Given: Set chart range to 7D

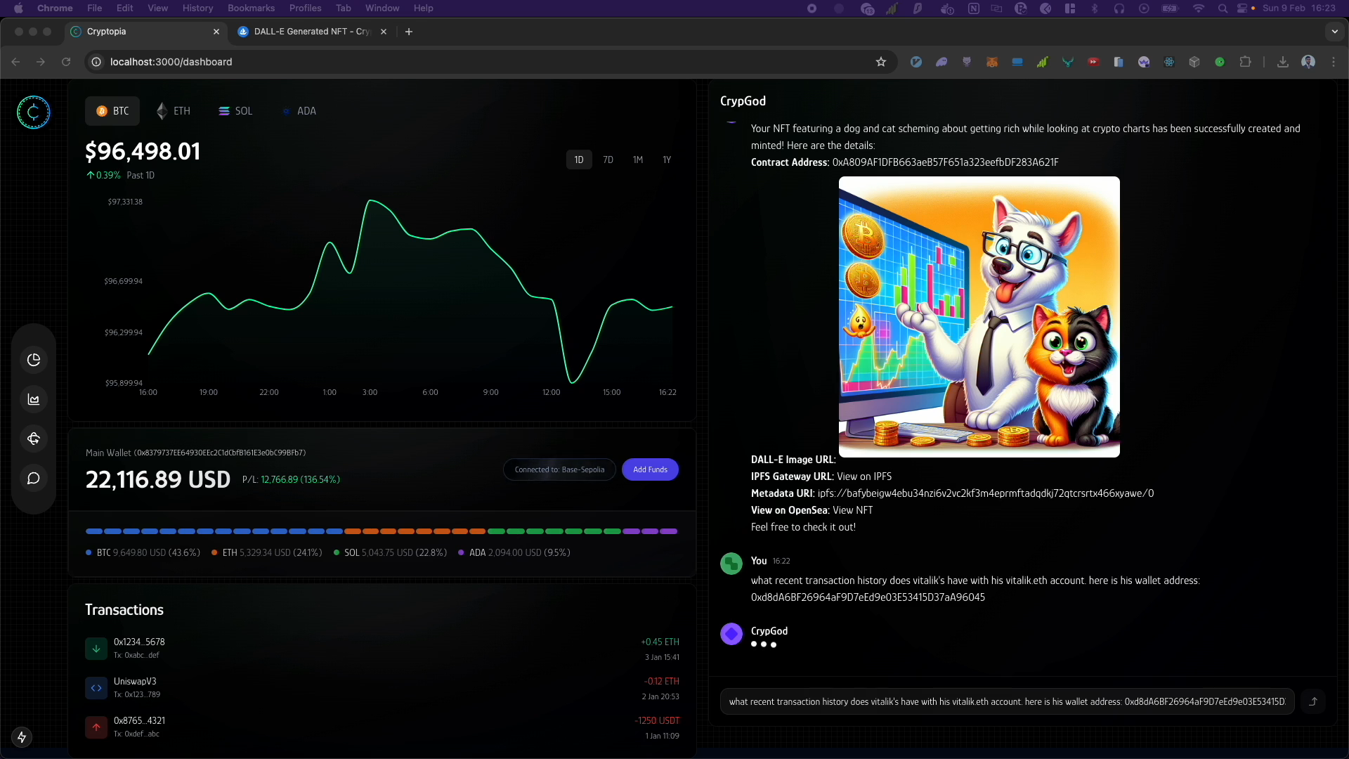Looking at the screenshot, I should tap(608, 160).
